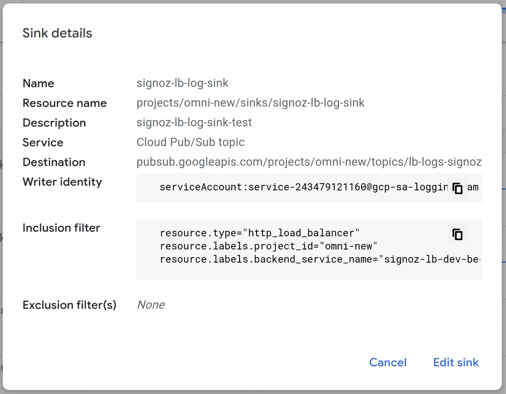Select resource name projects/omni-new/sinks/signoz-lb-log-sink
This screenshot has height=394, width=506.
(x=251, y=103)
